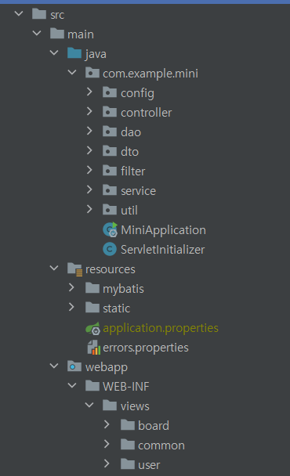This screenshot has height=476, width=290.
Task: Click the com.example.mini package icon
Action: [92, 73]
